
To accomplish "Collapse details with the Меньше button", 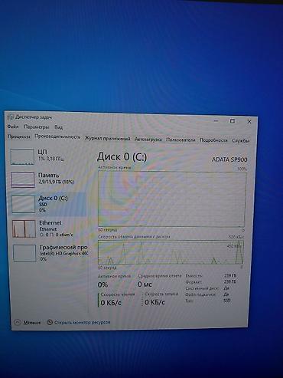I will pos(28,322).
